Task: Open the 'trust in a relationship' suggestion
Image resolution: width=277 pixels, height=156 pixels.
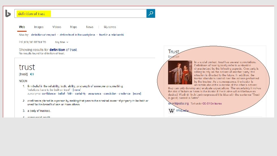Action: 111,35
